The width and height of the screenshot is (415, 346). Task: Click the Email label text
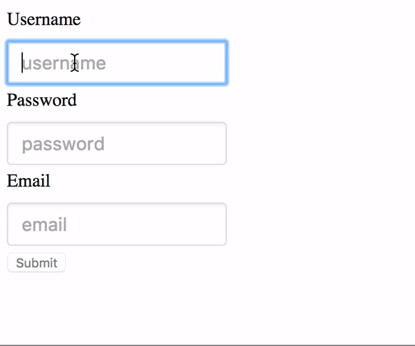tap(28, 181)
